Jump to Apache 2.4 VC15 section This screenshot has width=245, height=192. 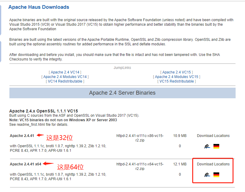click(176, 72)
